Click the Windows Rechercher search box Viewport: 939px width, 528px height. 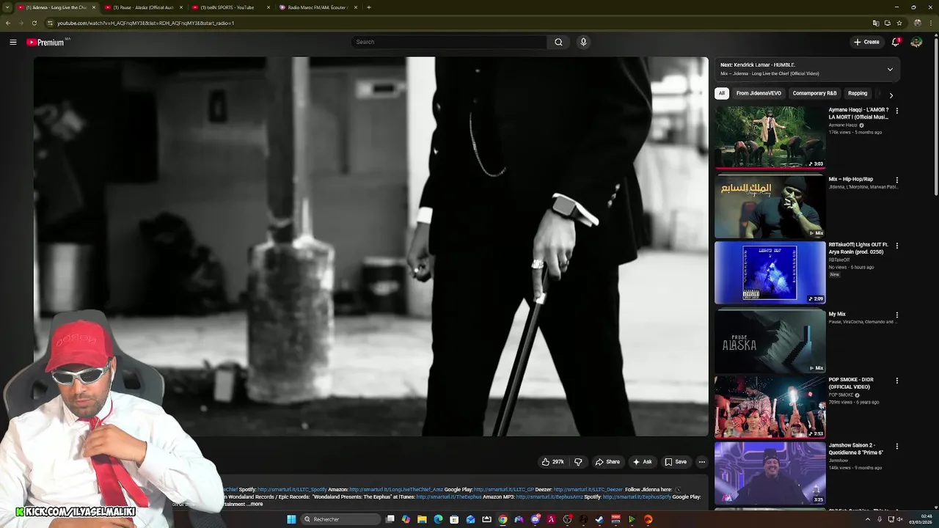(x=342, y=519)
